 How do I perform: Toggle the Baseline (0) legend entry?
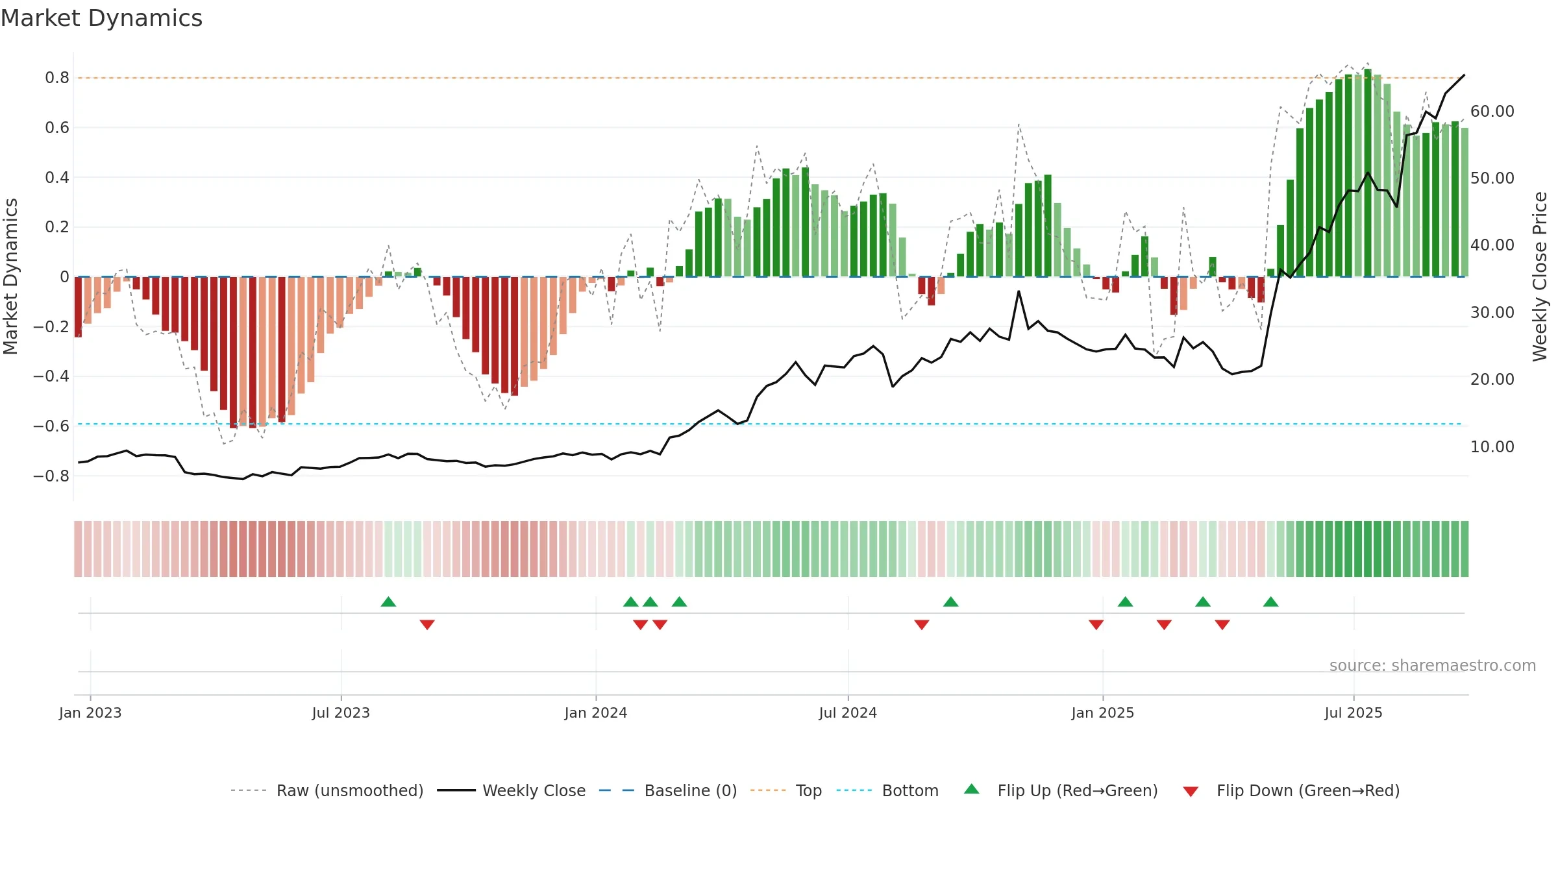pyautogui.click(x=668, y=790)
